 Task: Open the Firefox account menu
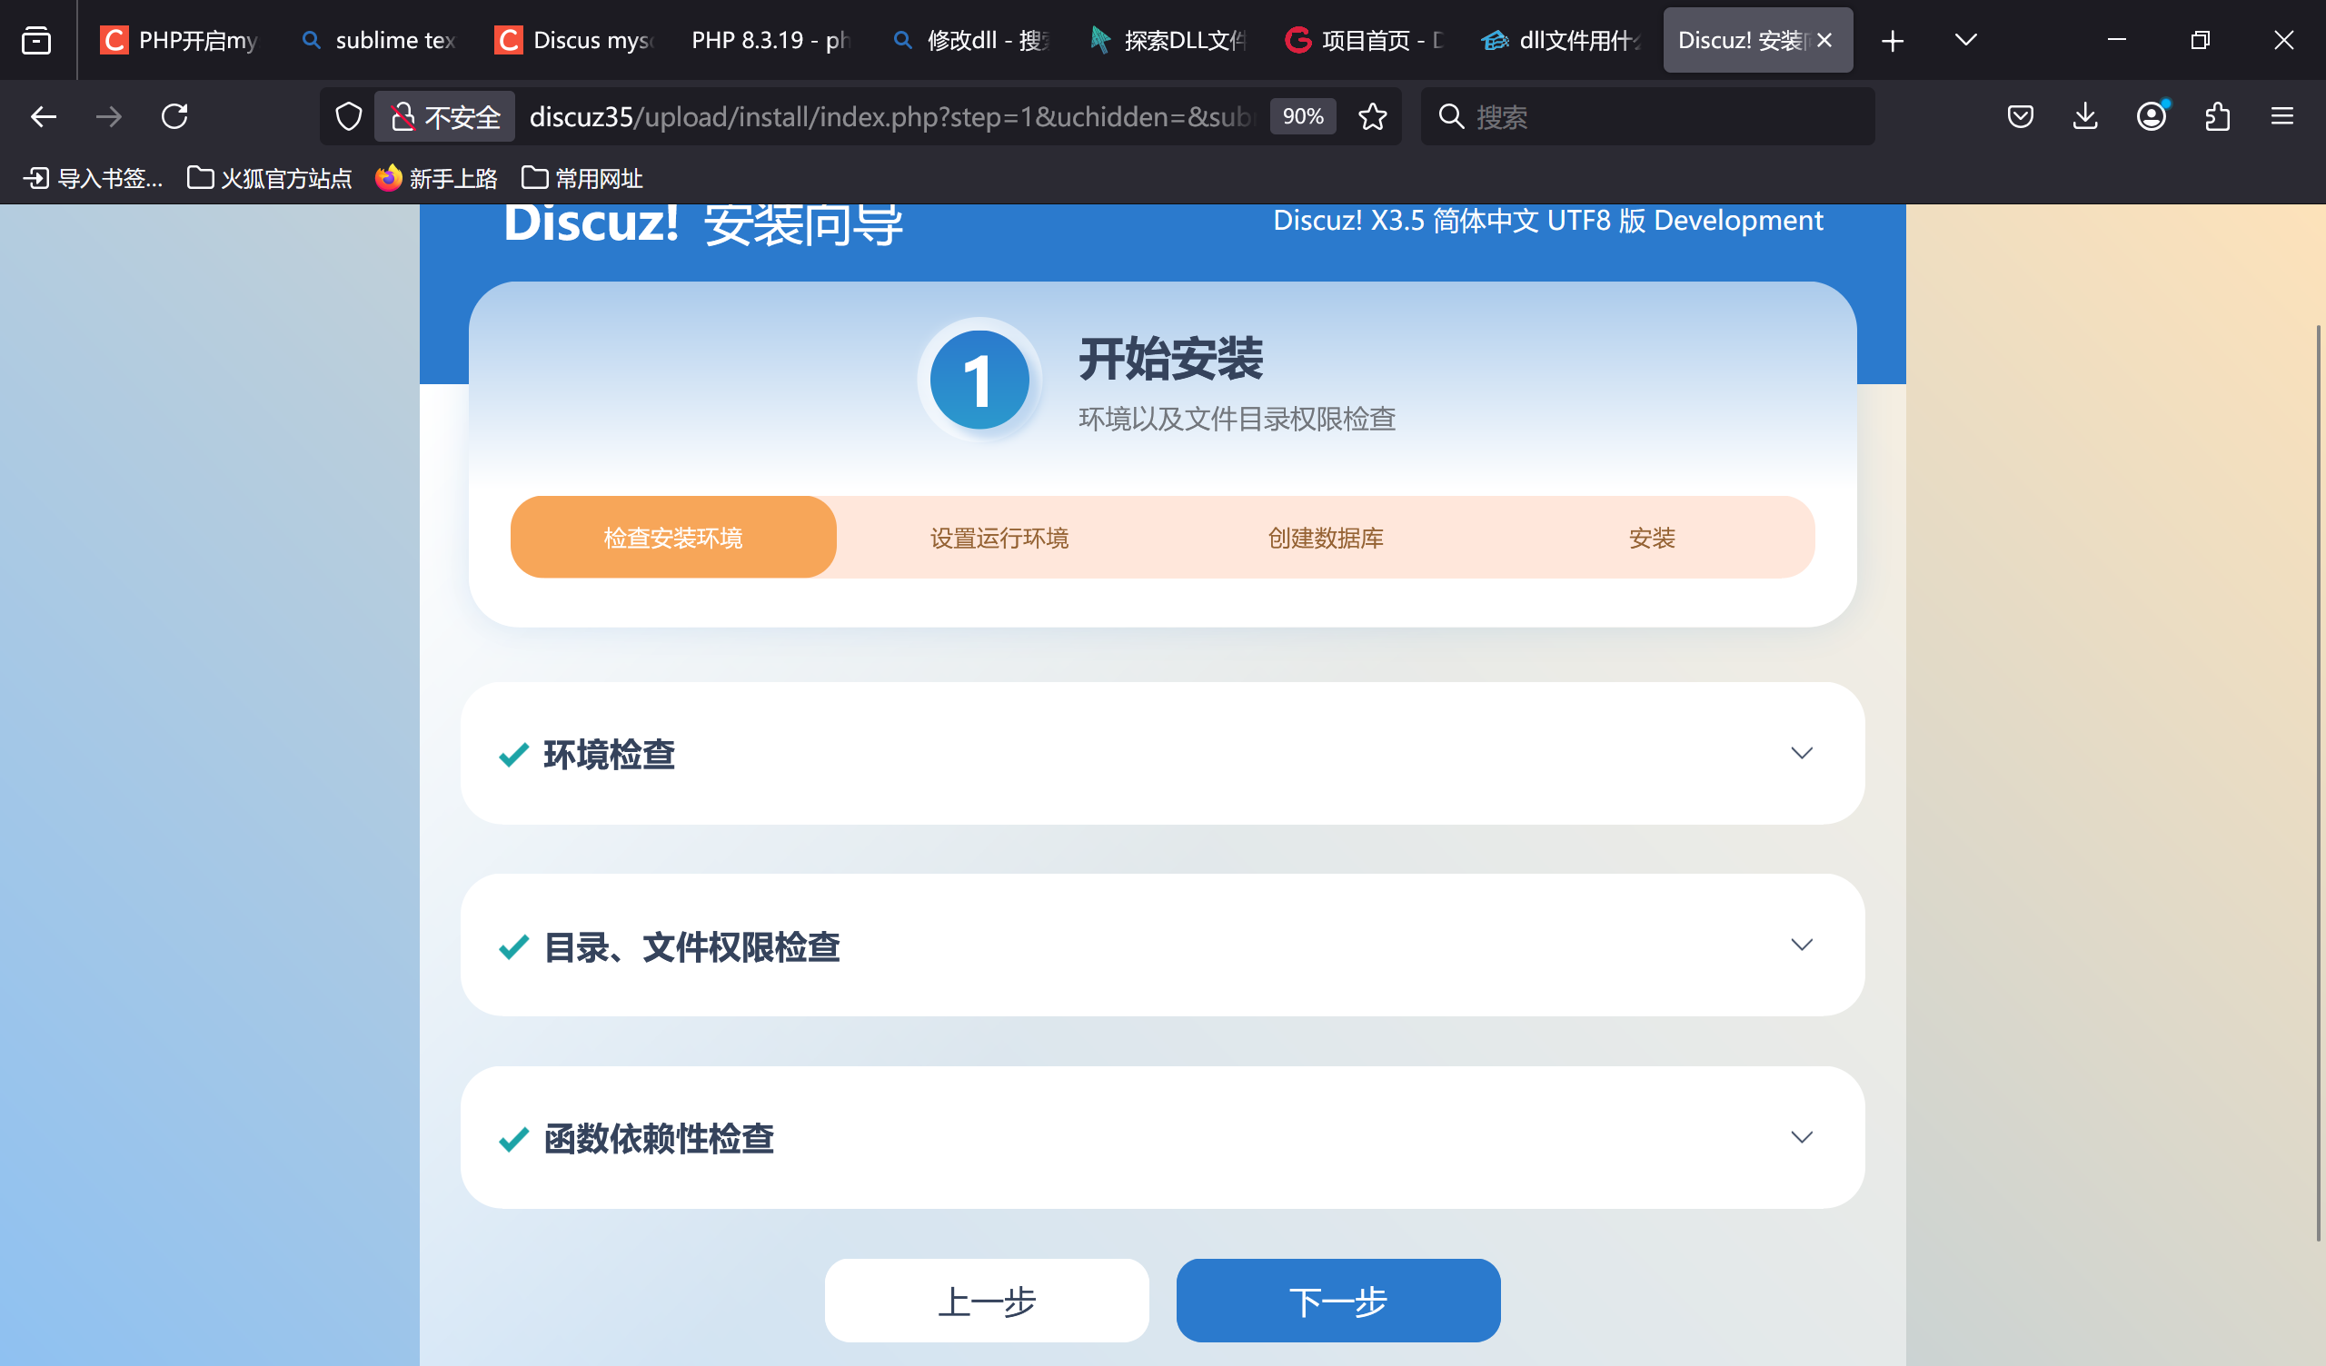[x=2151, y=116]
